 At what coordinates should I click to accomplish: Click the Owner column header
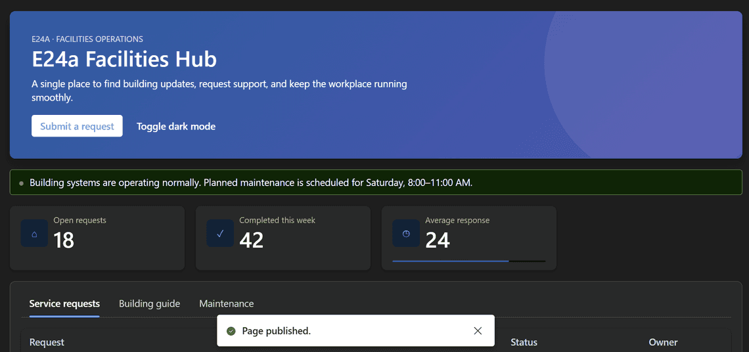tap(663, 342)
